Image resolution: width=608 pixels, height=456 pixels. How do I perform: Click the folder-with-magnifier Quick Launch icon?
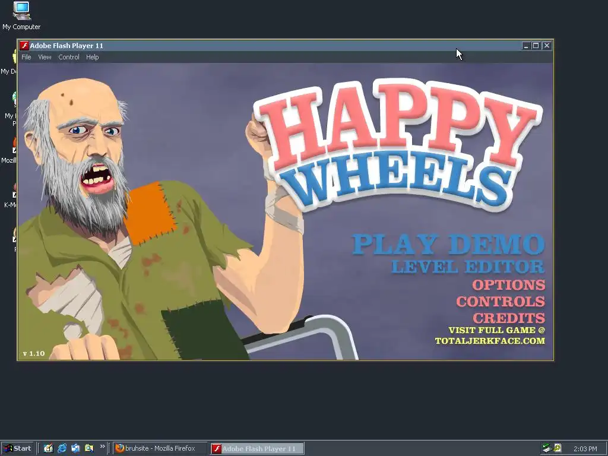(x=89, y=448)
